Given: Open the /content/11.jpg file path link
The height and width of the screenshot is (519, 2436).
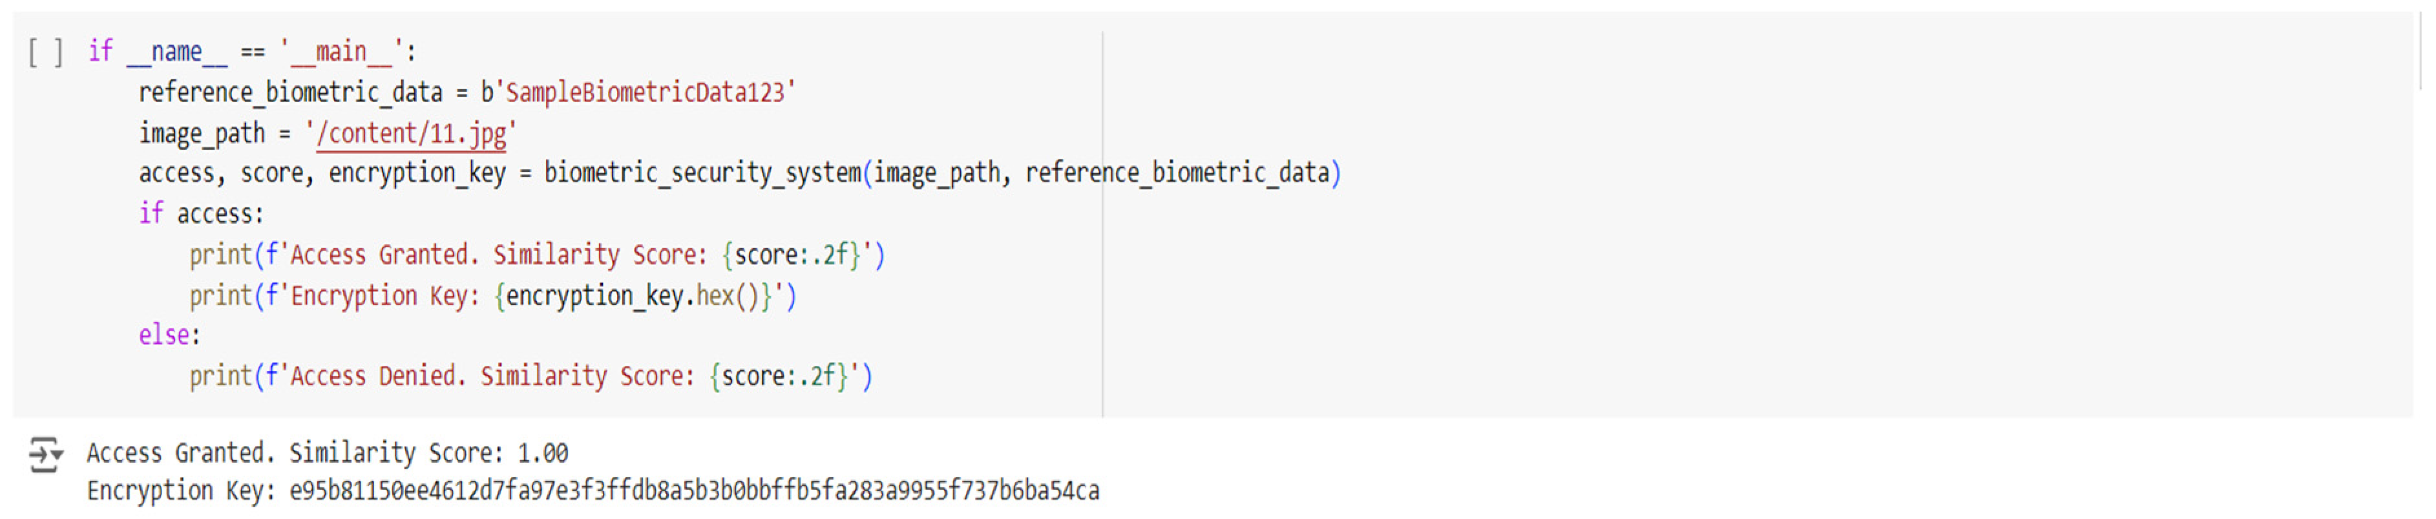Looking at the screenshot, I should point(412,133).
